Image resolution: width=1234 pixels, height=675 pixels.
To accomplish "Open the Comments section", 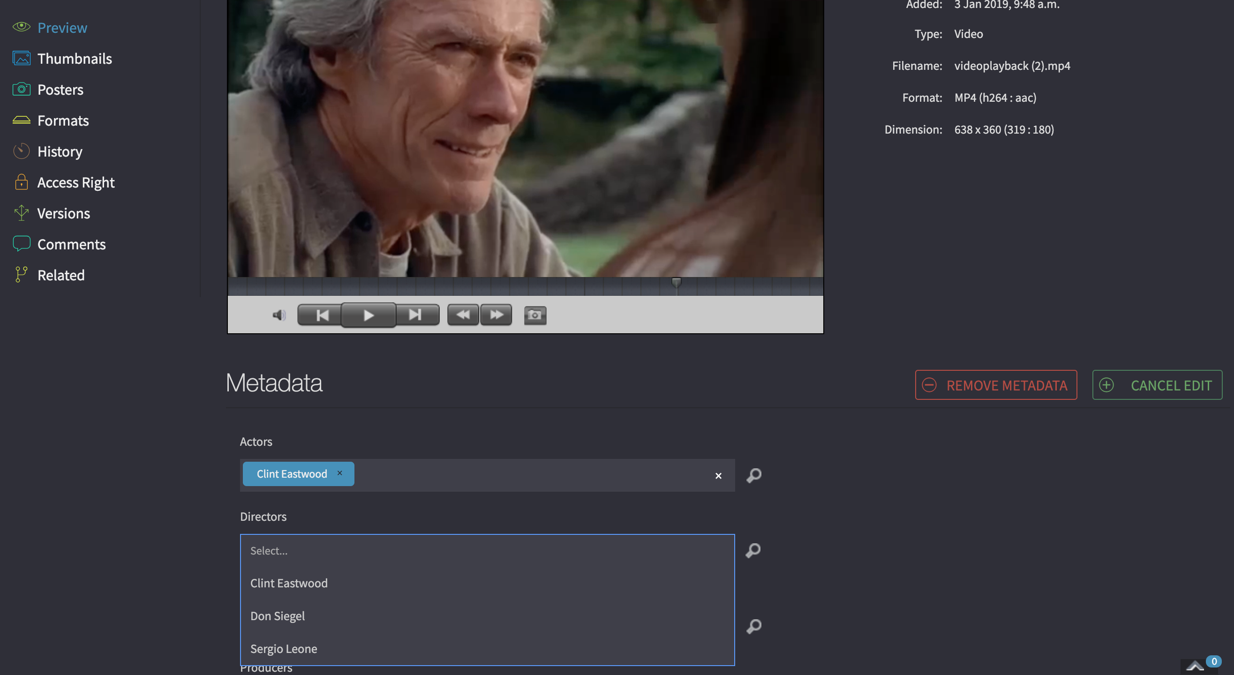I will (x=71, y=244).
